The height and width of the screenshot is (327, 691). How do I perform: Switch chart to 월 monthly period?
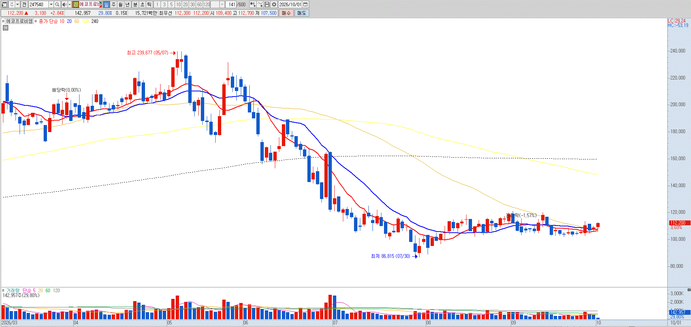click(x=121, y=4)
